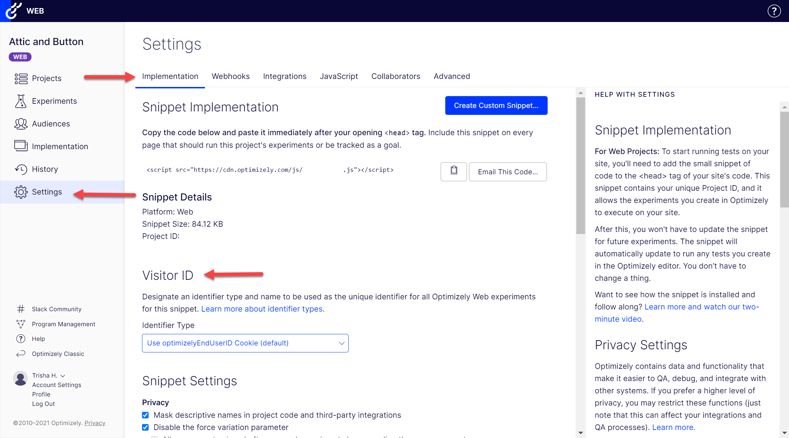Click Trisha H. user avatar
The image size is (789, 438).
tap(21, 378)
